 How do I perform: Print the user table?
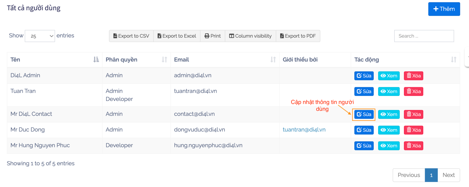tap(213, 36)
